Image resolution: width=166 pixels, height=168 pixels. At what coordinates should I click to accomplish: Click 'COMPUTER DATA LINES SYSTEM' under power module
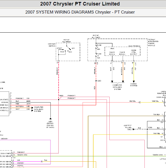click(117, 87)
